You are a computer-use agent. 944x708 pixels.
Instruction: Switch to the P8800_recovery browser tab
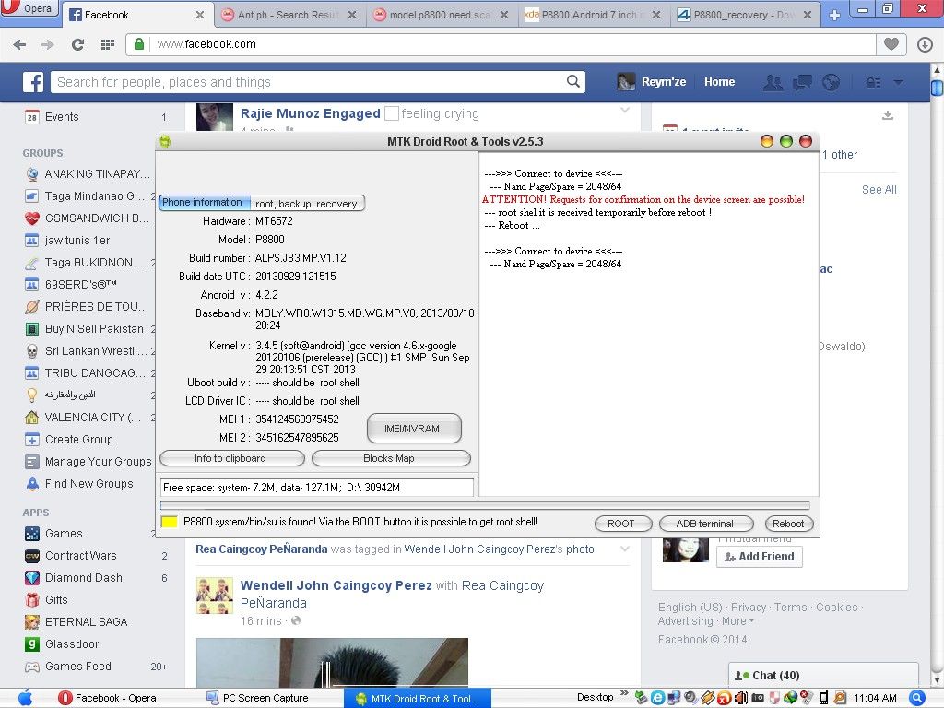pyautogui.click(x=747, y=15)
